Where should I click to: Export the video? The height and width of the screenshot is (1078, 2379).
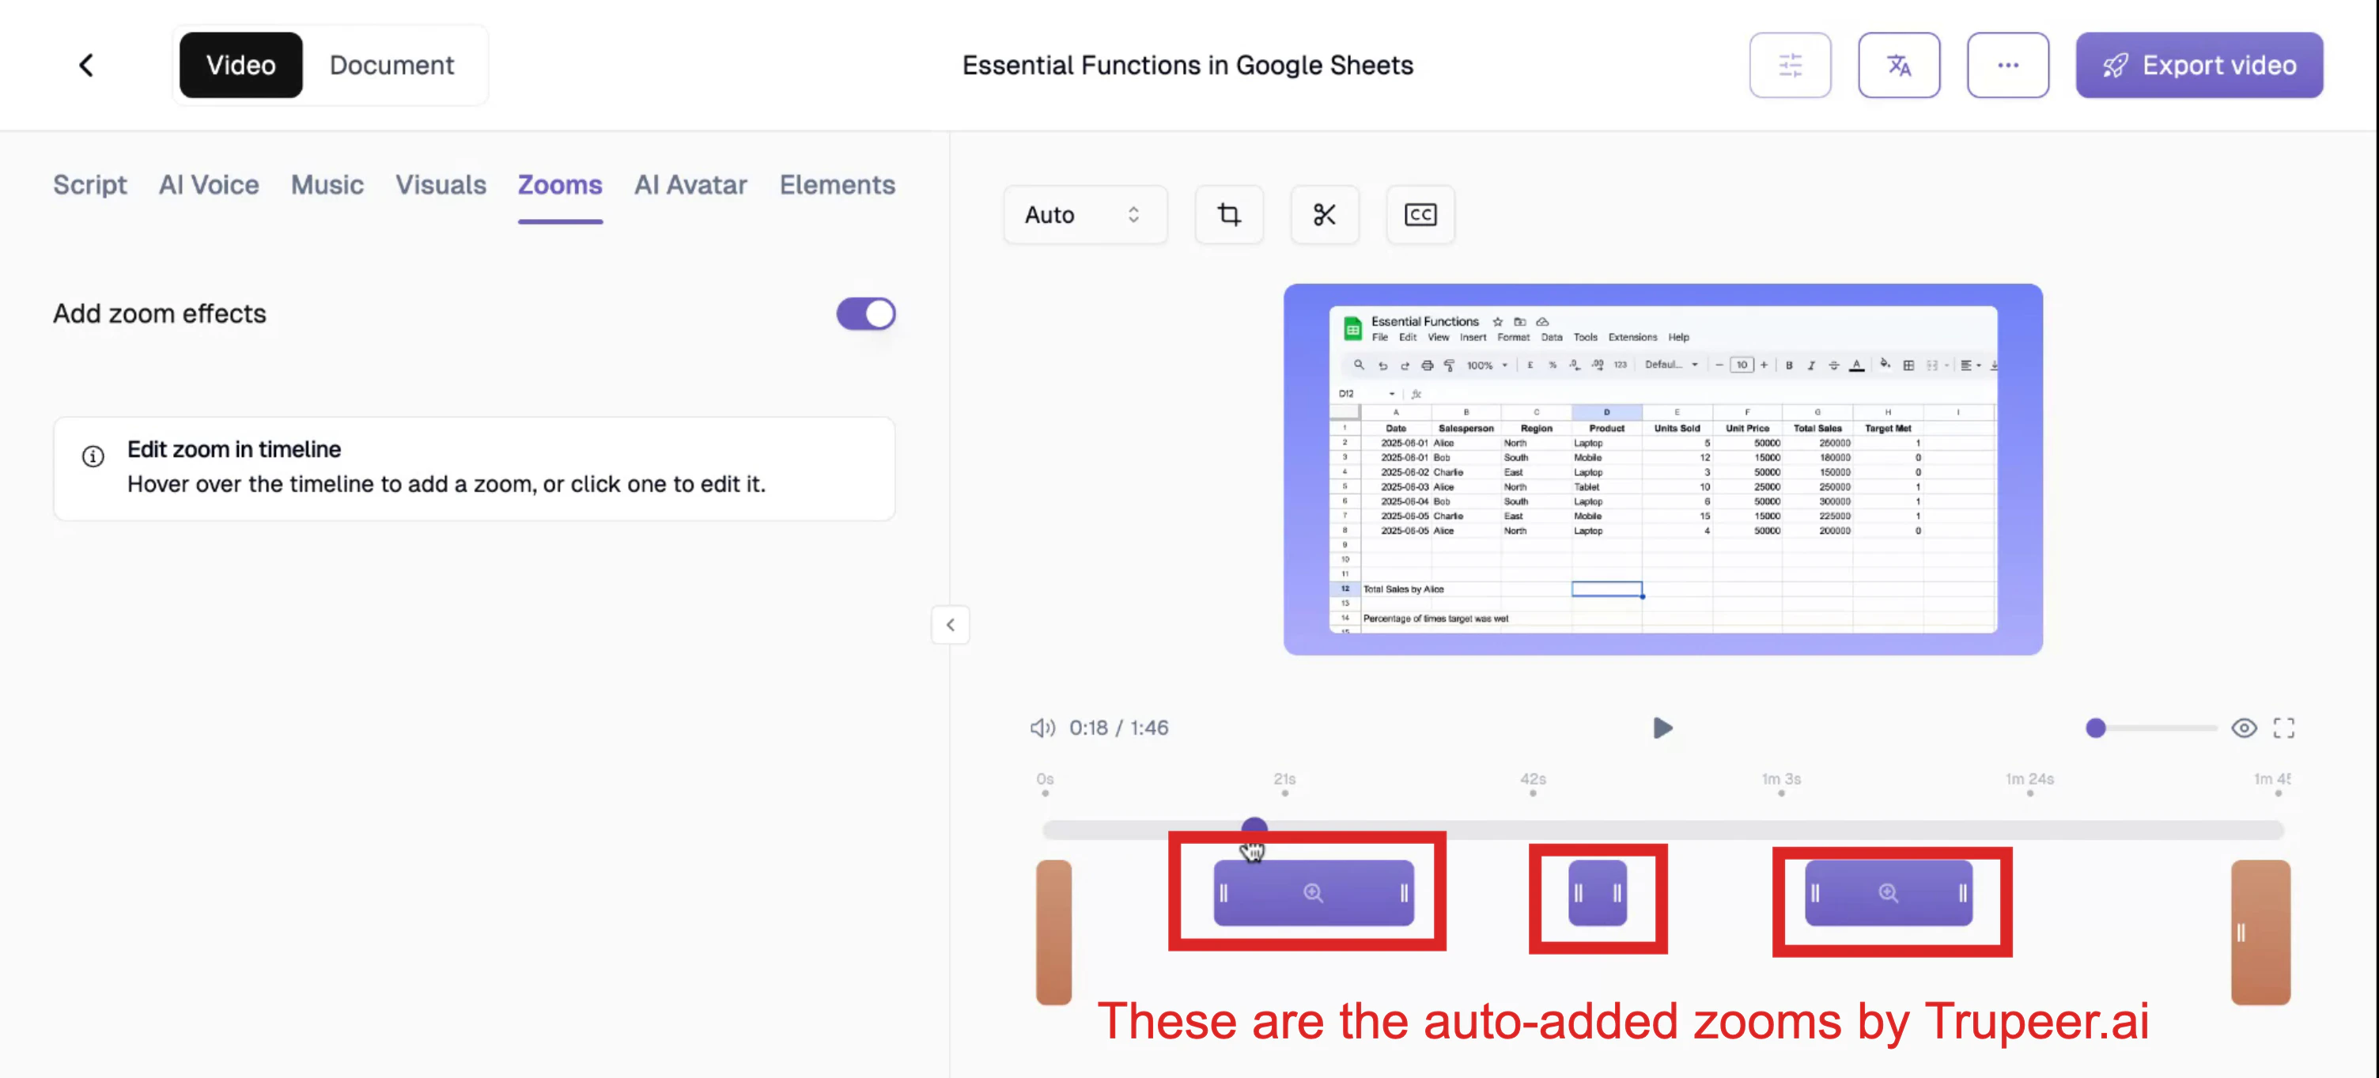click(x=2199, y=65)
